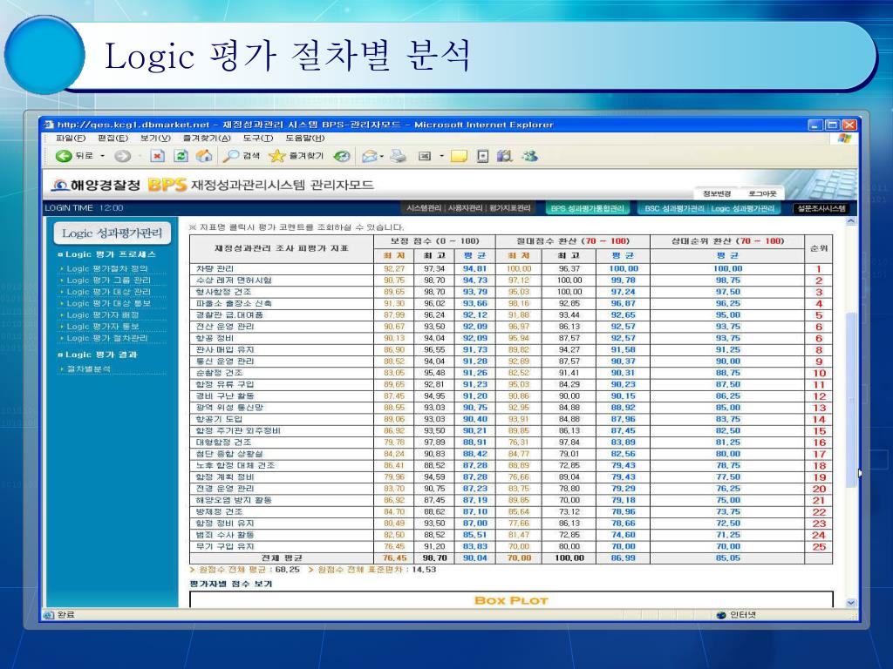The width and height of the screenshot is (893, 669).
Task: Click the binoculars-style toolbar icon
Action: 505,156
